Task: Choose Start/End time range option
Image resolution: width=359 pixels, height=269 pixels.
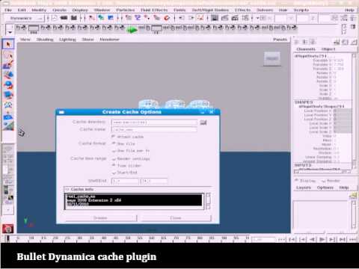Action: pos(114,173)
